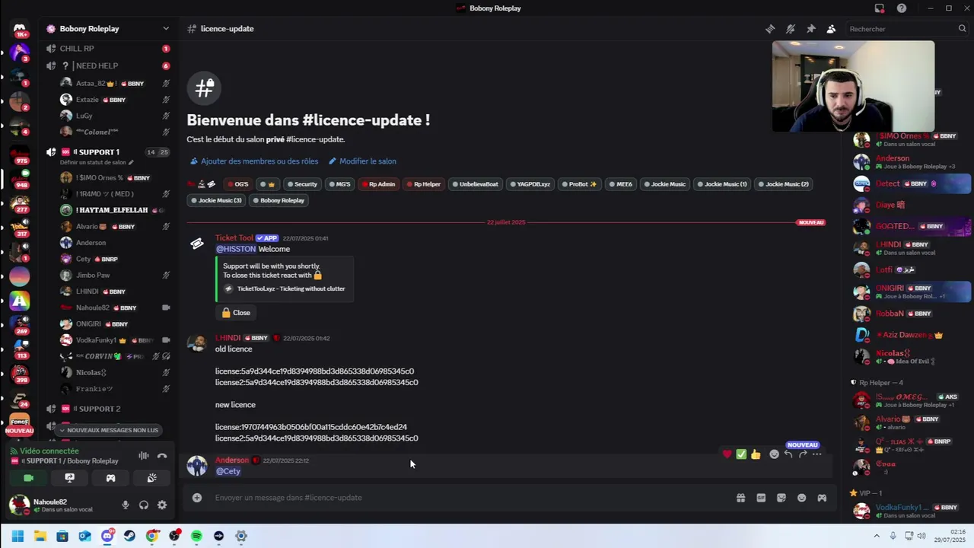Open the sticker picker
This screenshot has height=548, width=974.
pyautogui.click(x=781, y=498)
